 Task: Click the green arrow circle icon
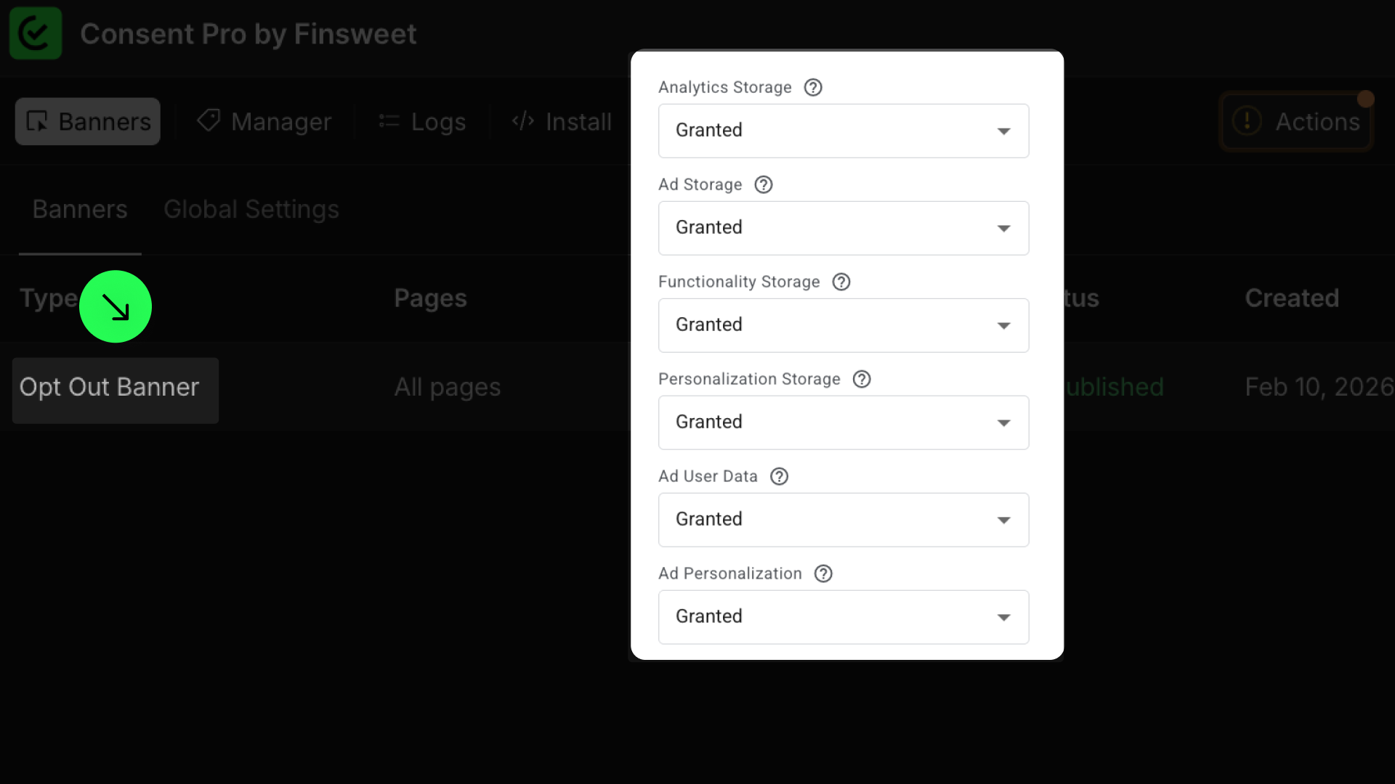pos(116,307)
